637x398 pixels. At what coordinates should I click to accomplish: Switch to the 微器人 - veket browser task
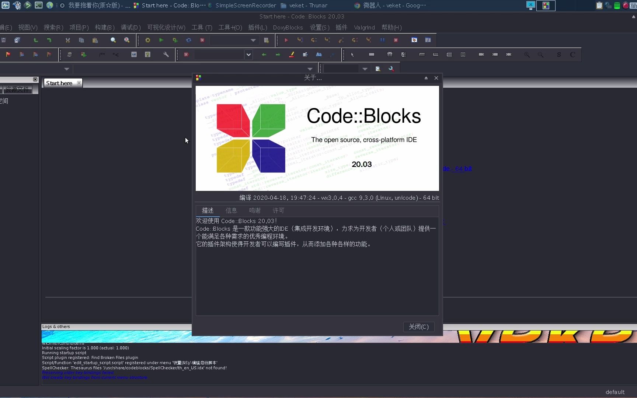(x=390, y=6)
